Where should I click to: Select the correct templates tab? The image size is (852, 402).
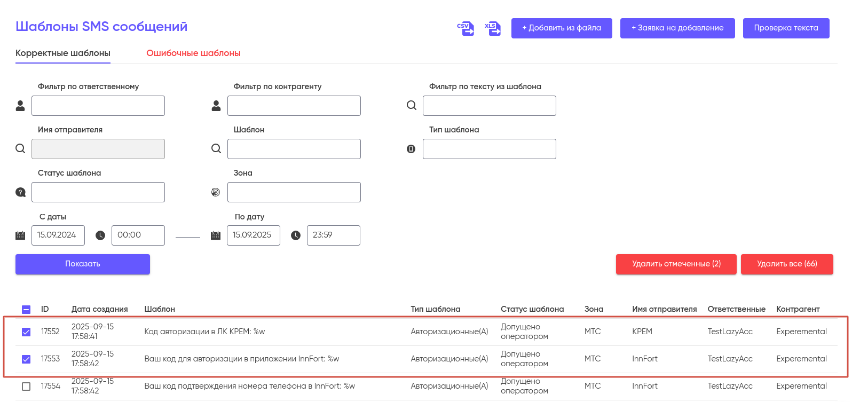(x=63, y=53)
